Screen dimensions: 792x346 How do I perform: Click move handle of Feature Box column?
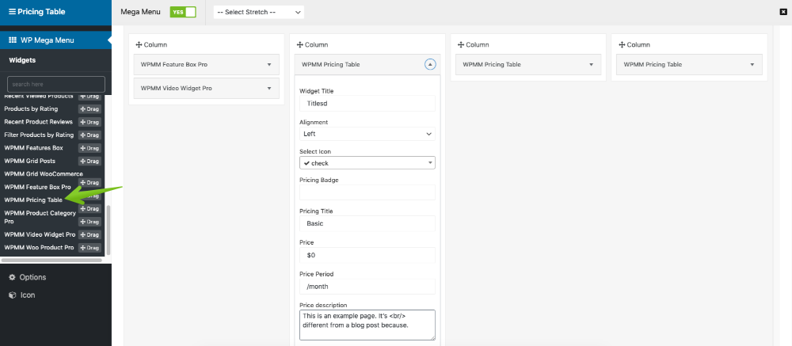[139, 45]
